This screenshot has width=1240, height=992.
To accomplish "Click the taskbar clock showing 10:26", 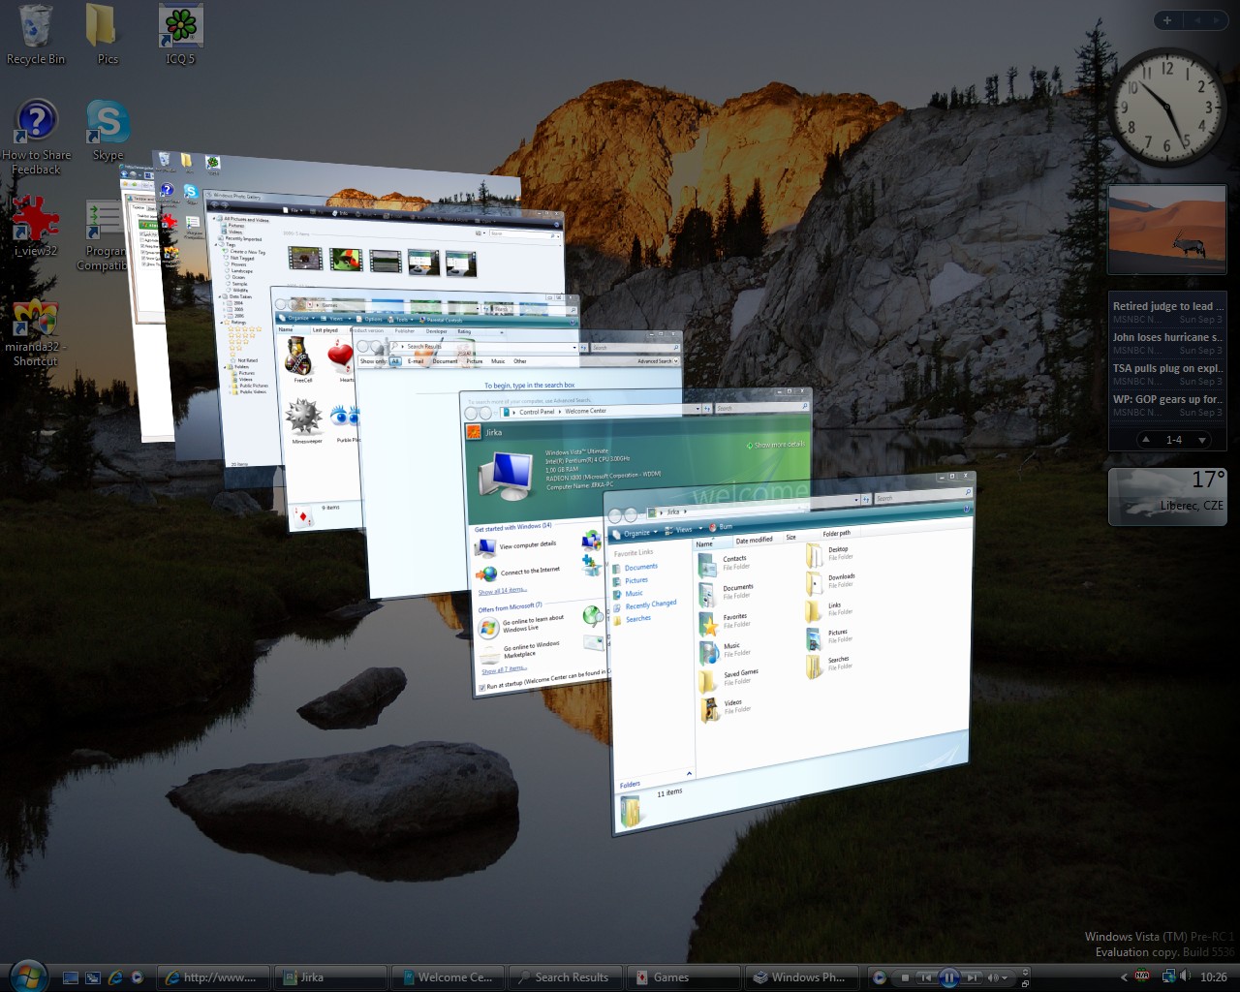I will click(1213, 977).
